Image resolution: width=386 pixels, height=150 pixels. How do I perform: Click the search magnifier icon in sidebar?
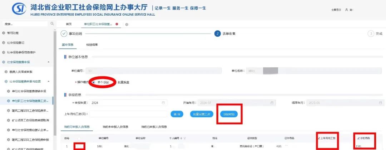[x=52, y=24]
